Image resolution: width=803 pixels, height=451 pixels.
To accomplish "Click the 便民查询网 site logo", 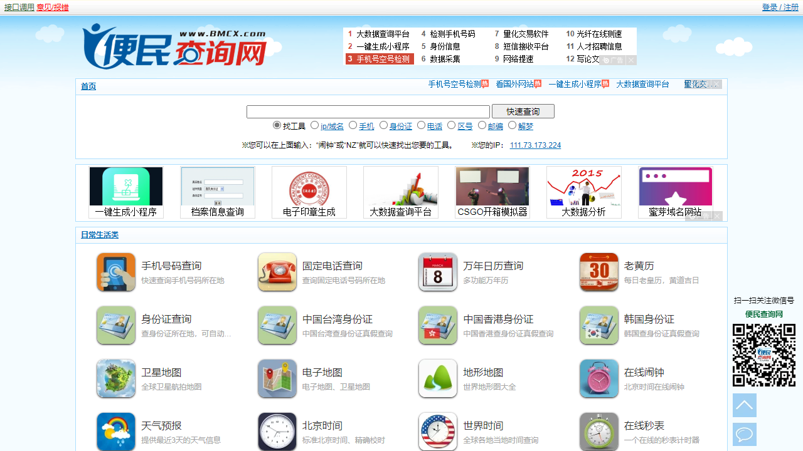I will tap(175, 46).
